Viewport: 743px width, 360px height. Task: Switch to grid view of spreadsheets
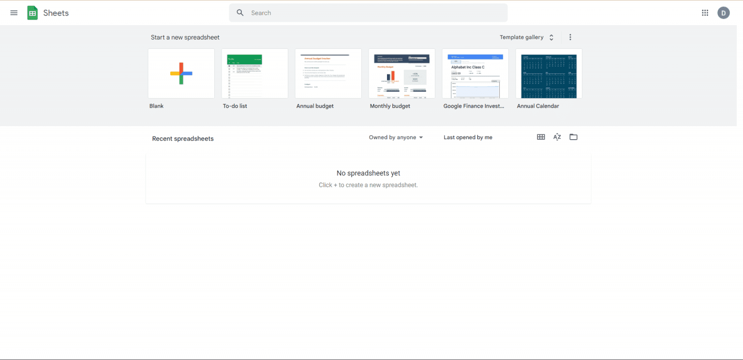pyautogui.click(x=541, y=137)
